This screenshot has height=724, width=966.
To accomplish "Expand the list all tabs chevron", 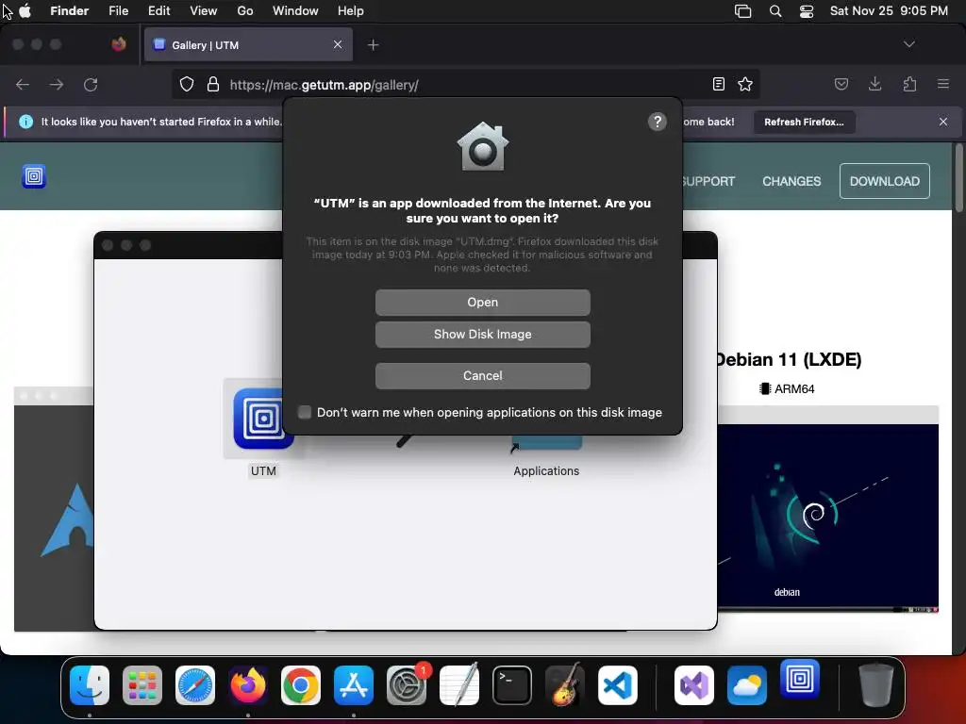I will [908, 44].
